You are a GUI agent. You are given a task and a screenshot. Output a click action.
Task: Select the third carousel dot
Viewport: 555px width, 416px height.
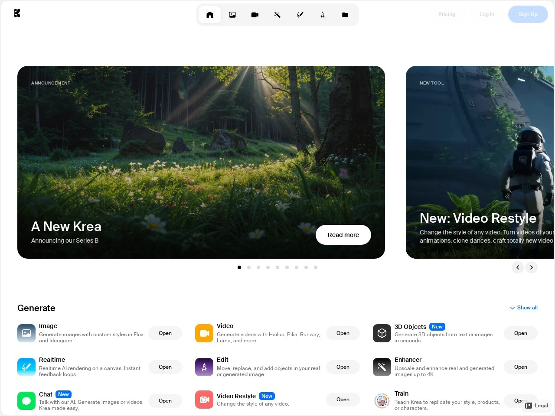[258, 267]
